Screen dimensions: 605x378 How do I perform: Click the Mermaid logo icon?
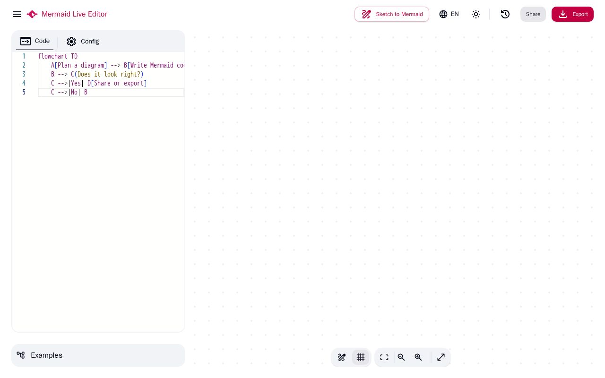[32, 14]
